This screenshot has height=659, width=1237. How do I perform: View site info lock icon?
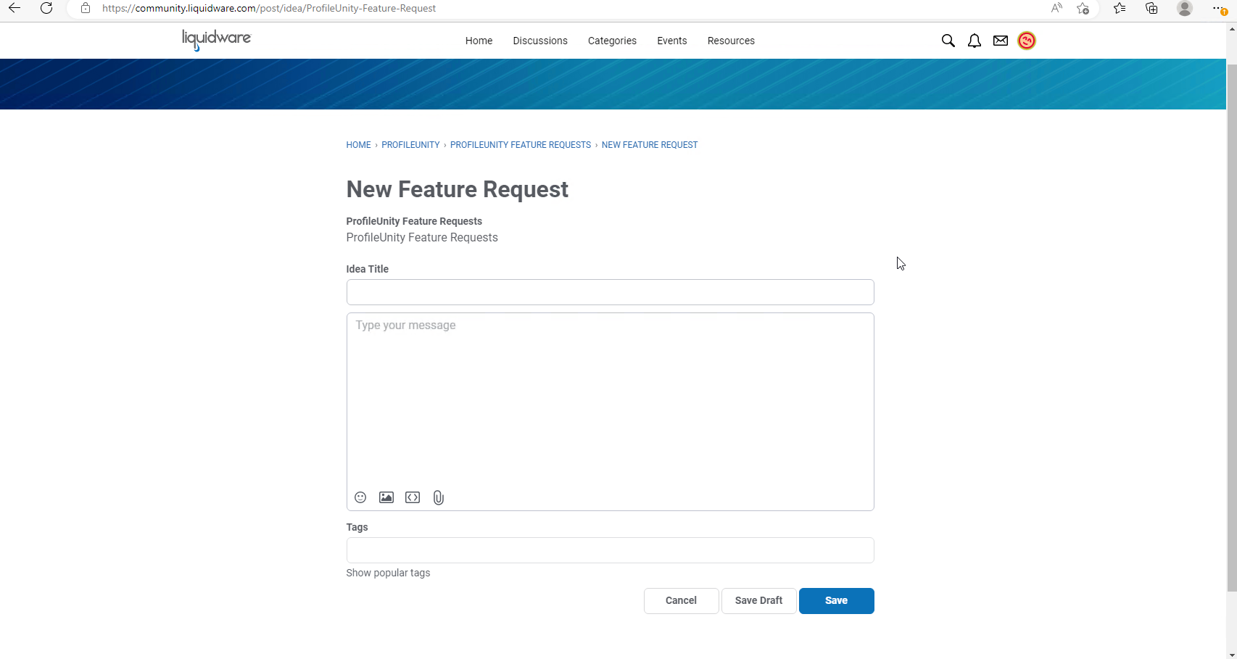click(86, 8)
